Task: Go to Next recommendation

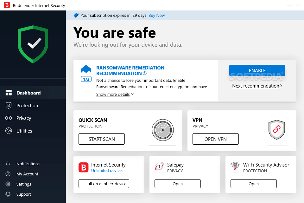Action: click(256, 86)
